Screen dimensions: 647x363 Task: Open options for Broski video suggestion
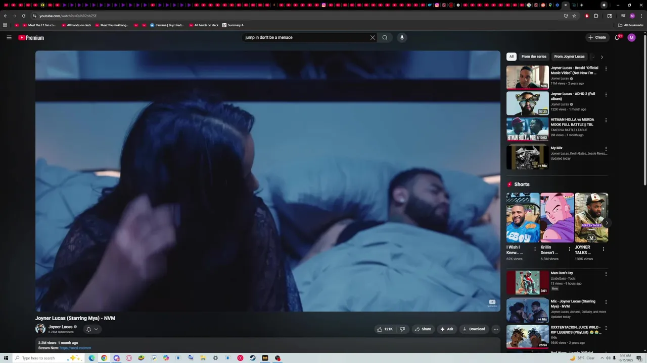606,69
